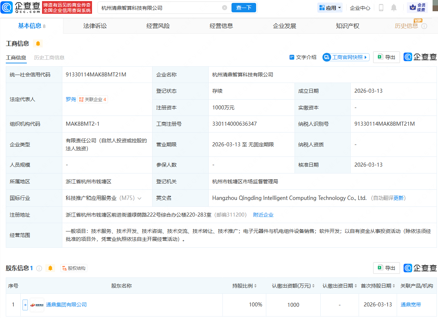Click the mobile app icon in top bar

[x=381, y=7]
